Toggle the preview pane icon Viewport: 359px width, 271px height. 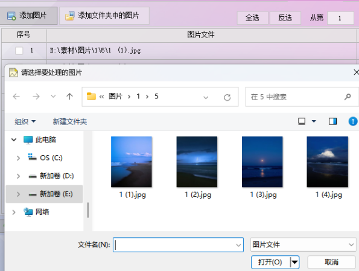coord(332,121)
